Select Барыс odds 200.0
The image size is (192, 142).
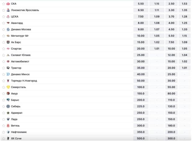(141, 100)
